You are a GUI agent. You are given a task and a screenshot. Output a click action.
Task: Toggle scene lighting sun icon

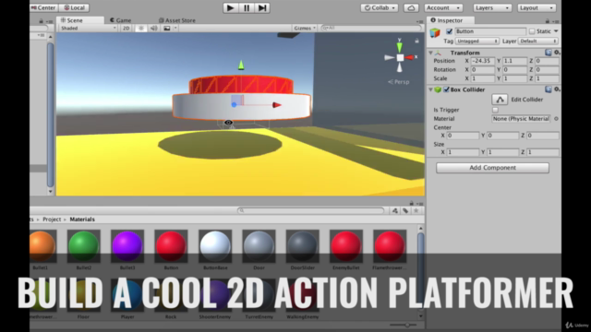pos(141,29)
